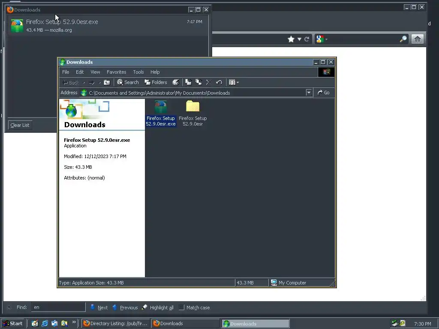Toggle the Folders pane

click(156, 82)
